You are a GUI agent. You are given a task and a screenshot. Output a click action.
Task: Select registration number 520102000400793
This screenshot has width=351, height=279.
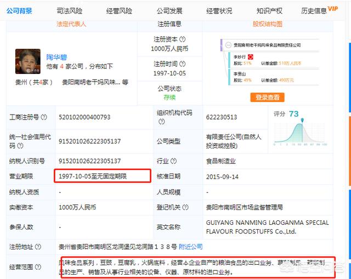pos(84,117)
